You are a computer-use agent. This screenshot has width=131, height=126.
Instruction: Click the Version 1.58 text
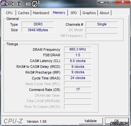(x=37, y=122)
